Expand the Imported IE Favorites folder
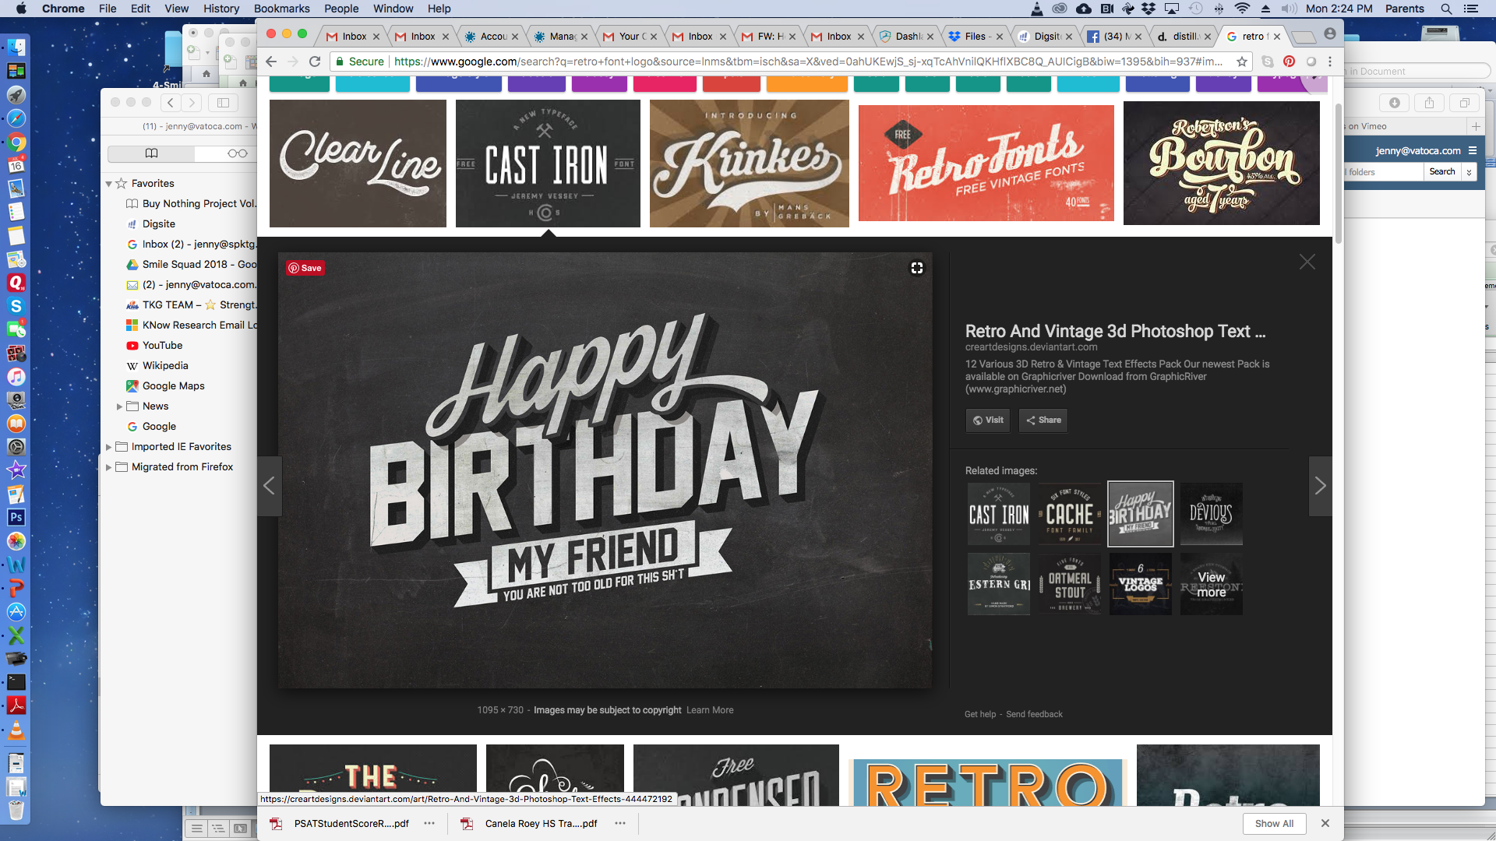This screenshot has width=1496, height=841. [108, 447]
